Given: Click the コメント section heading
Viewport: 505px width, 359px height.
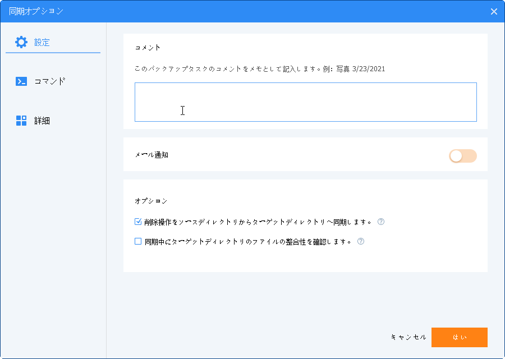Looking at the screenshot, I should [x=148, y=48].
